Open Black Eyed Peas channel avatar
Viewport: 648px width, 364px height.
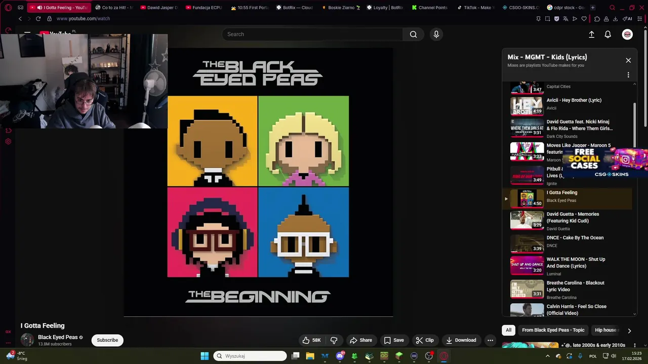pyautogui.click(x=27, y=340)
